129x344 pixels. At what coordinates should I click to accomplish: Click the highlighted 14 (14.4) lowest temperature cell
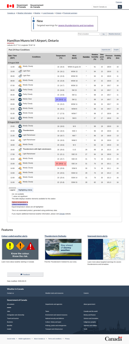pos(61,100)
